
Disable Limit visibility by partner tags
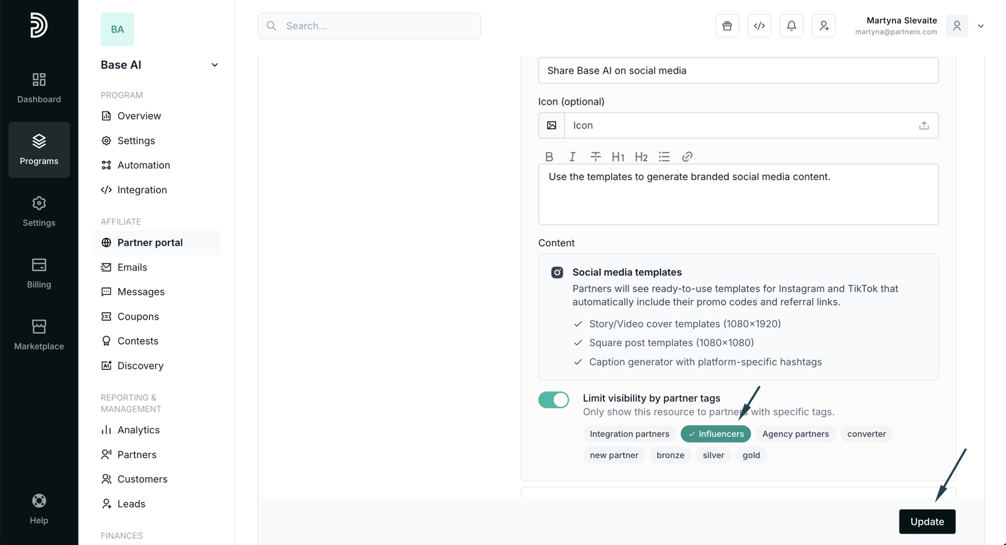pyautogui.click(x=553, y=400)
